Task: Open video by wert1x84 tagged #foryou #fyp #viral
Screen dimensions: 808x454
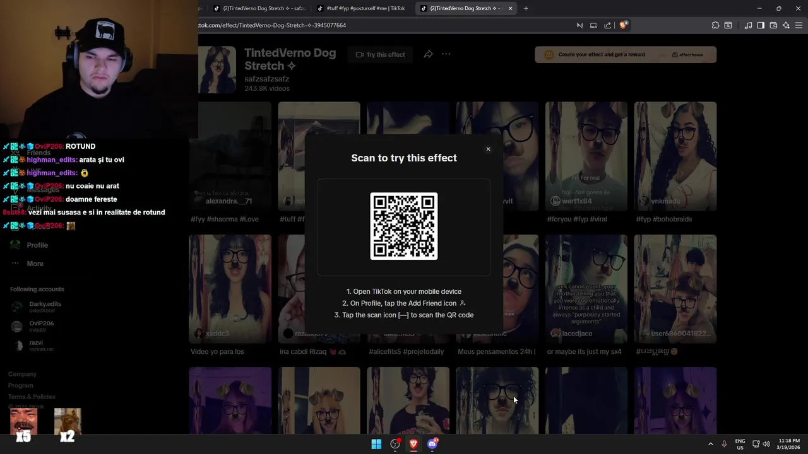Action: click(x=586, y=156)
